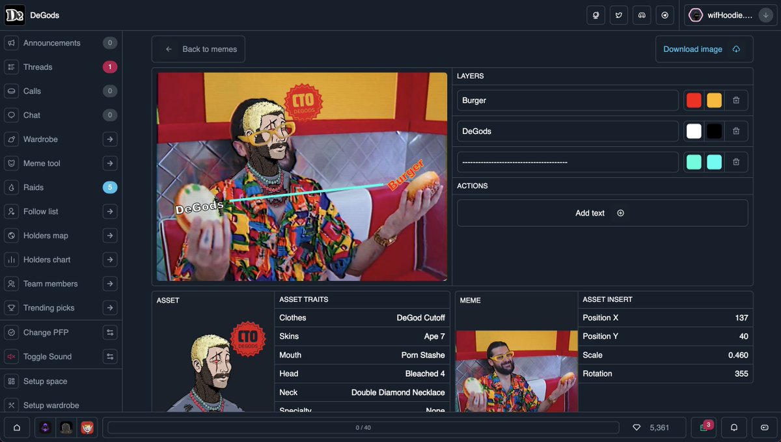The height and width of the screenshot is (442, 781).
Task: Click the 0 / 40 progress bar
Action: click(363, 428)
